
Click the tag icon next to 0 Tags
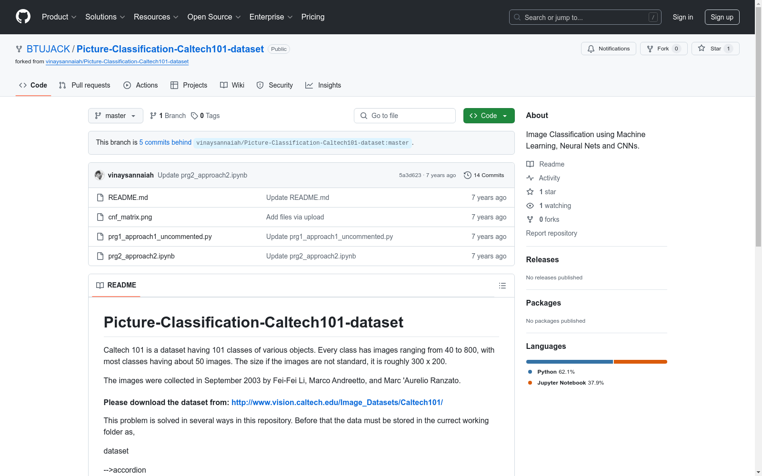[194, 116]
